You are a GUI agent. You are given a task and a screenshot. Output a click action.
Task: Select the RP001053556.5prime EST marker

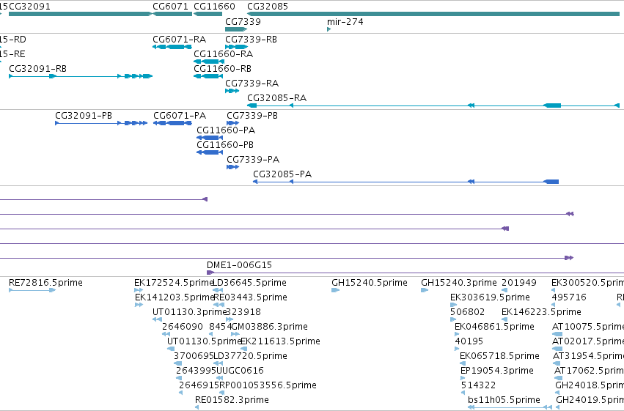pyautogui.click(x=221, y=393)
